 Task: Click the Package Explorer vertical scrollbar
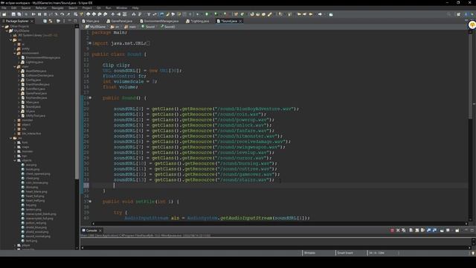click(x=77, y=103)
